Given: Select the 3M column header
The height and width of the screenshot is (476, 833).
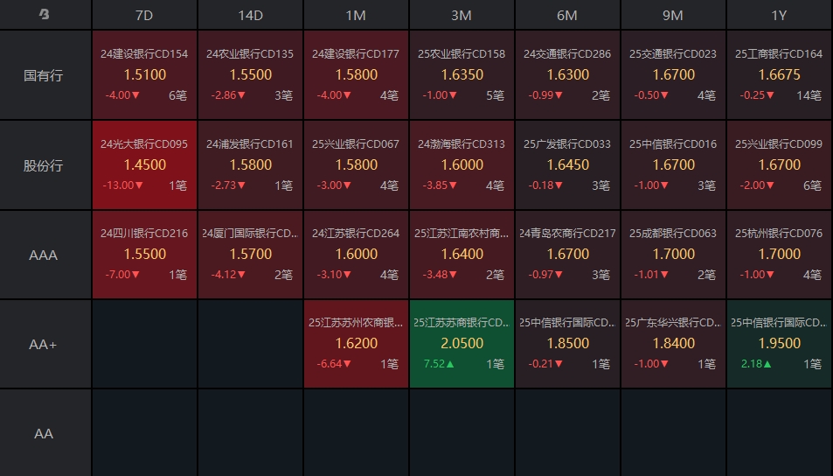Looking at the screenshot, I should point(462,15).
